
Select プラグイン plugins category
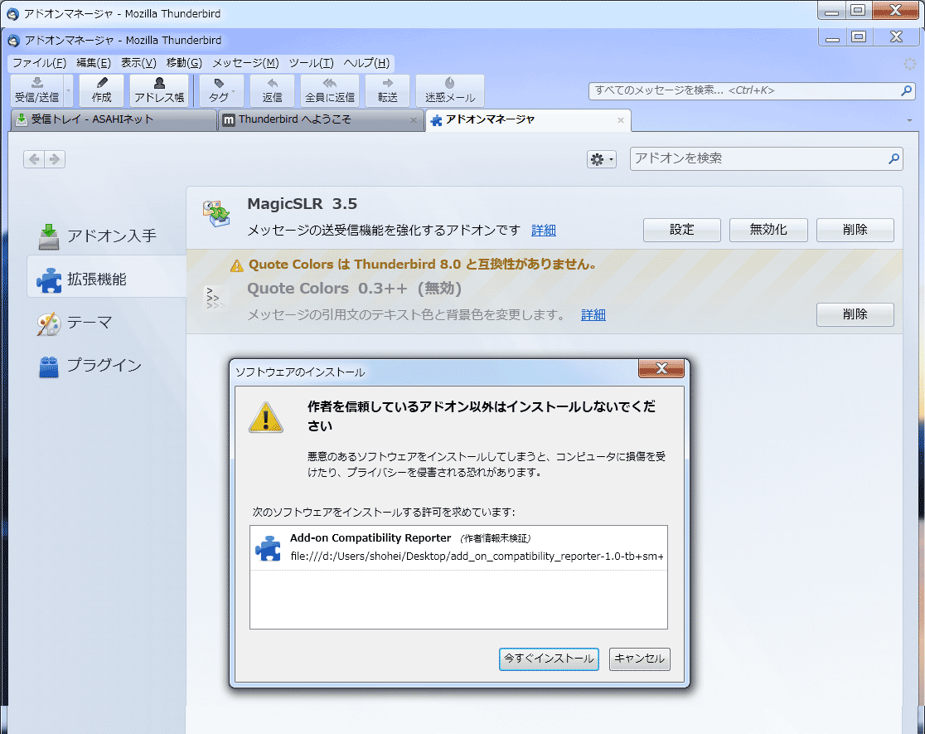(107, 366)
